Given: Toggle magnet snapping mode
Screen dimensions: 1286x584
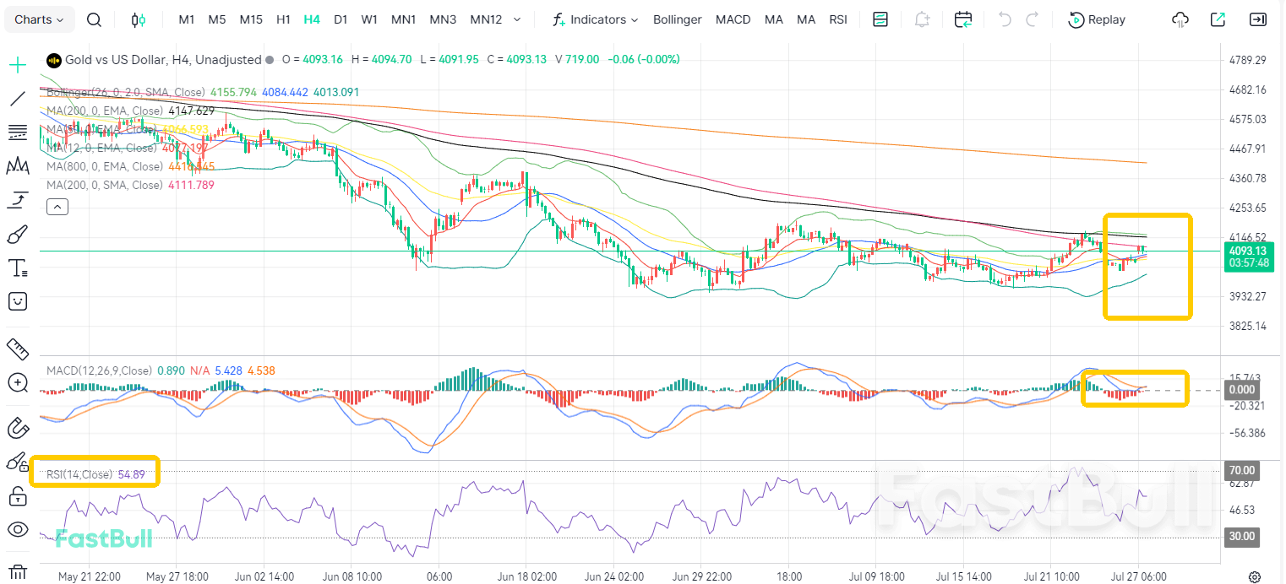Looking at the screenshot, I should 18,428.
